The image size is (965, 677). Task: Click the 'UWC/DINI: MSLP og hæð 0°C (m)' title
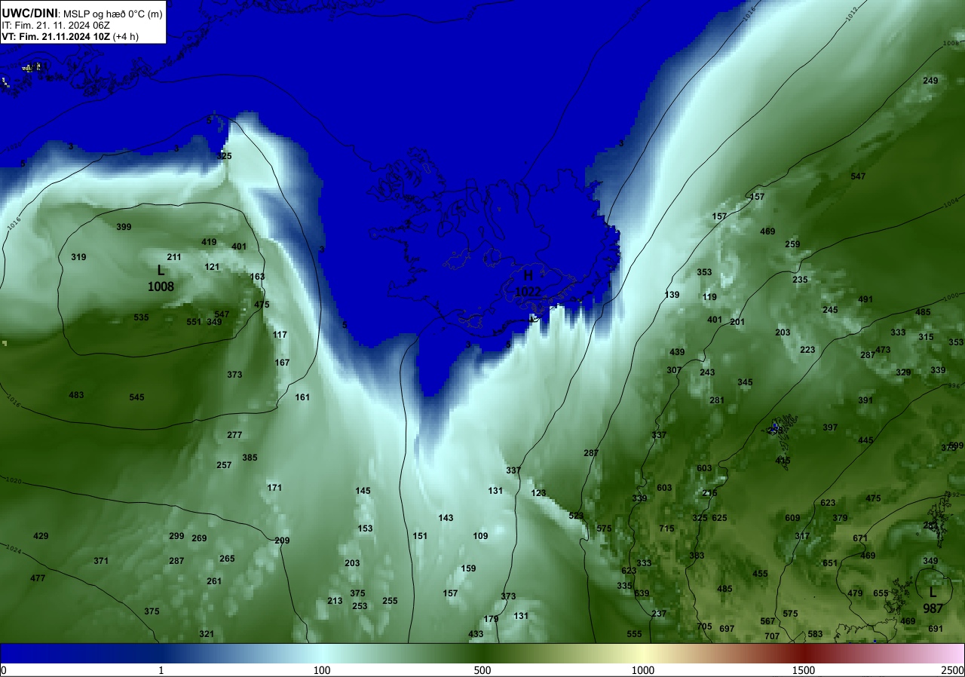[x=82, y=13]
